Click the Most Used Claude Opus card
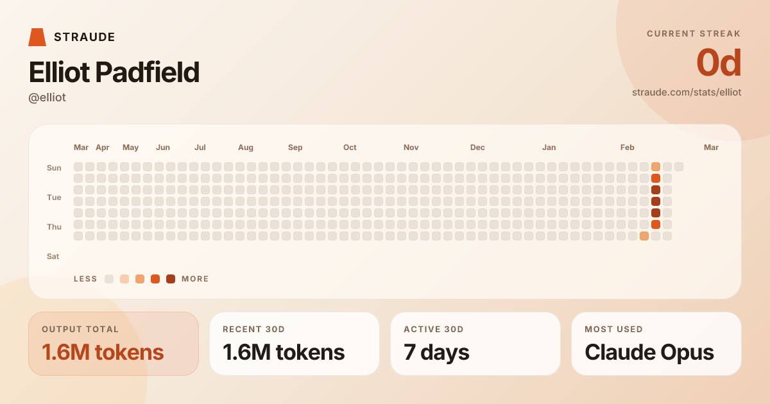This screenshot has width=770, height=404. (656, 344)
